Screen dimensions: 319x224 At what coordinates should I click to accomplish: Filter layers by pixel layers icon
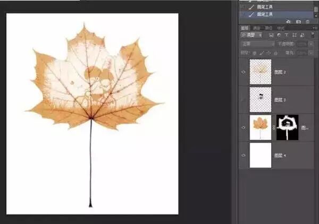(x=271, y=35)
